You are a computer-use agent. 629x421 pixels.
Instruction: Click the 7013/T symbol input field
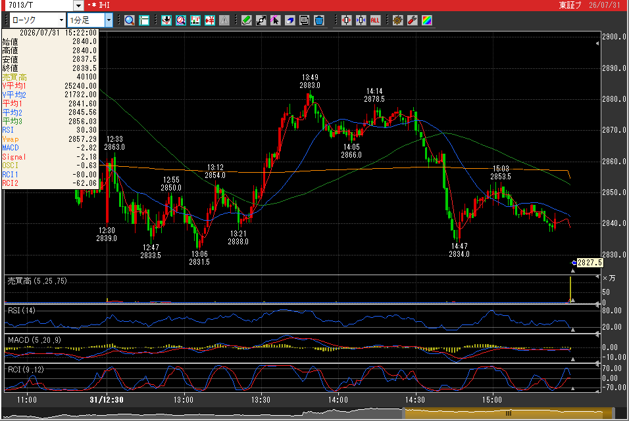(40, 5)
